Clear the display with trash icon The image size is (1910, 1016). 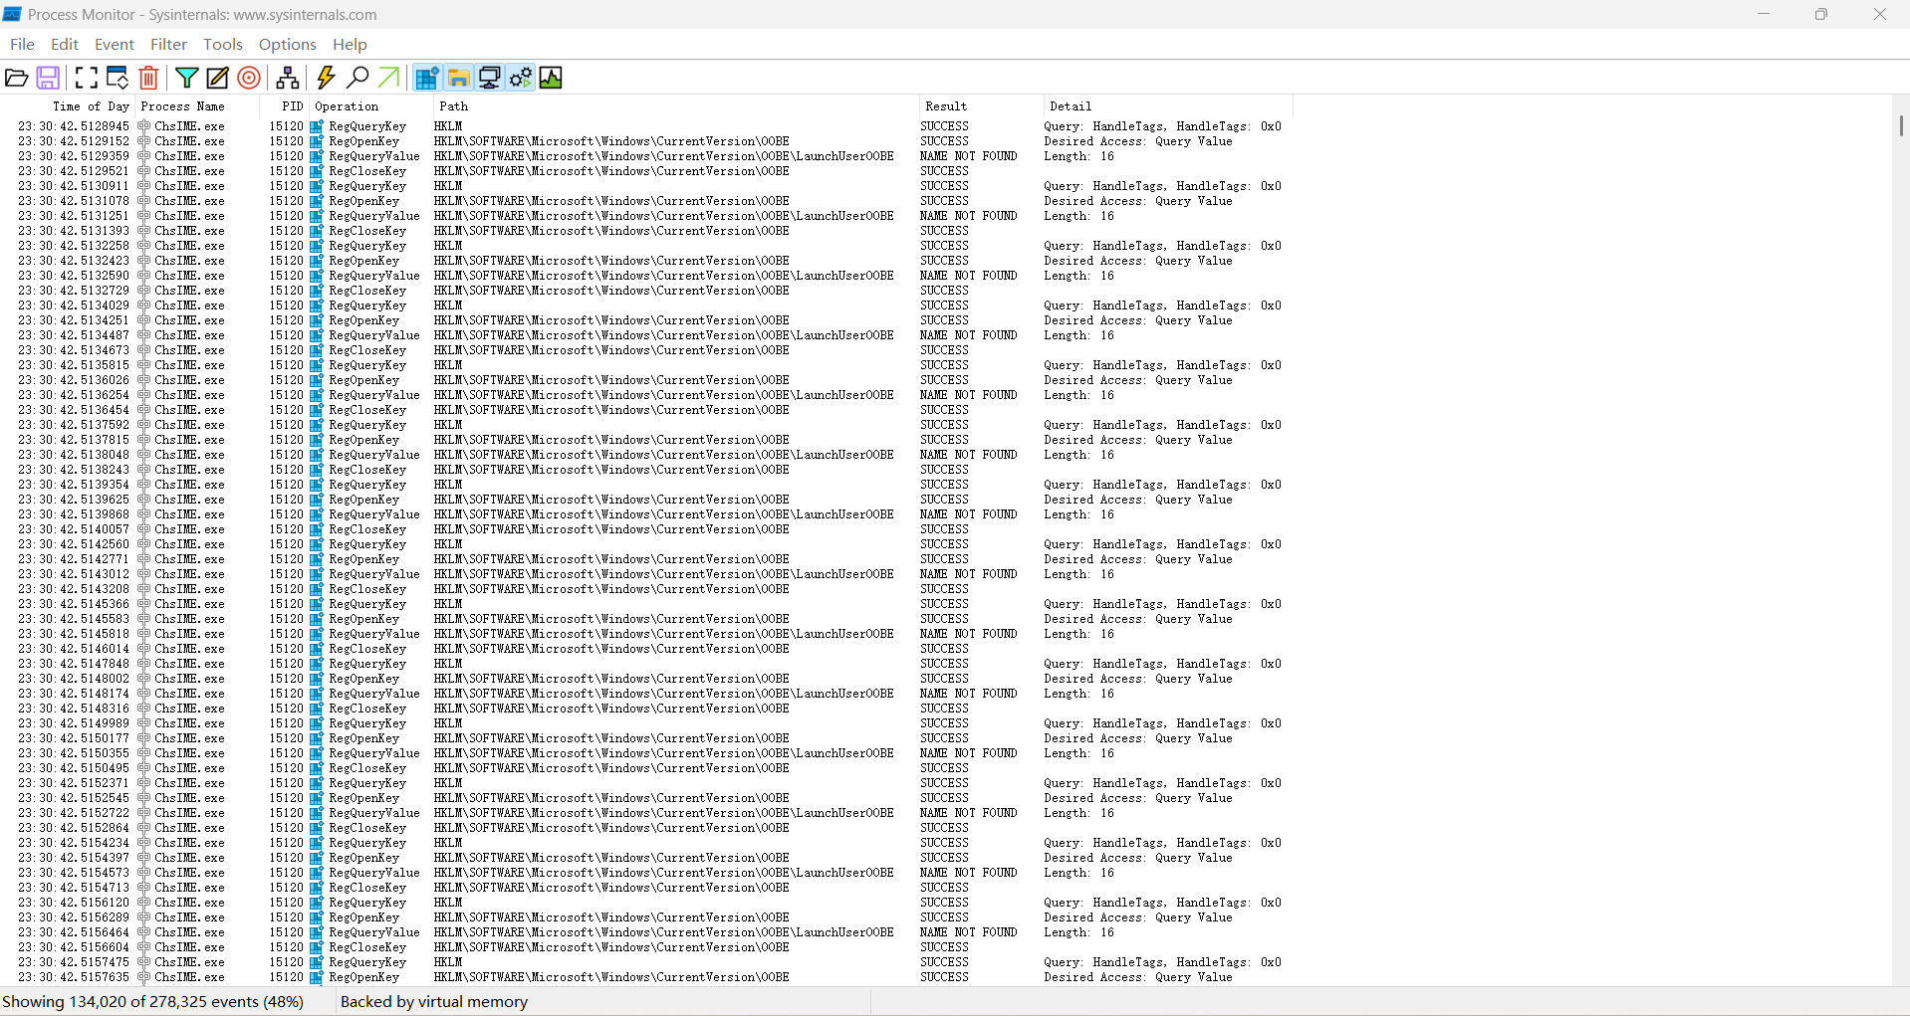(148, 78)
